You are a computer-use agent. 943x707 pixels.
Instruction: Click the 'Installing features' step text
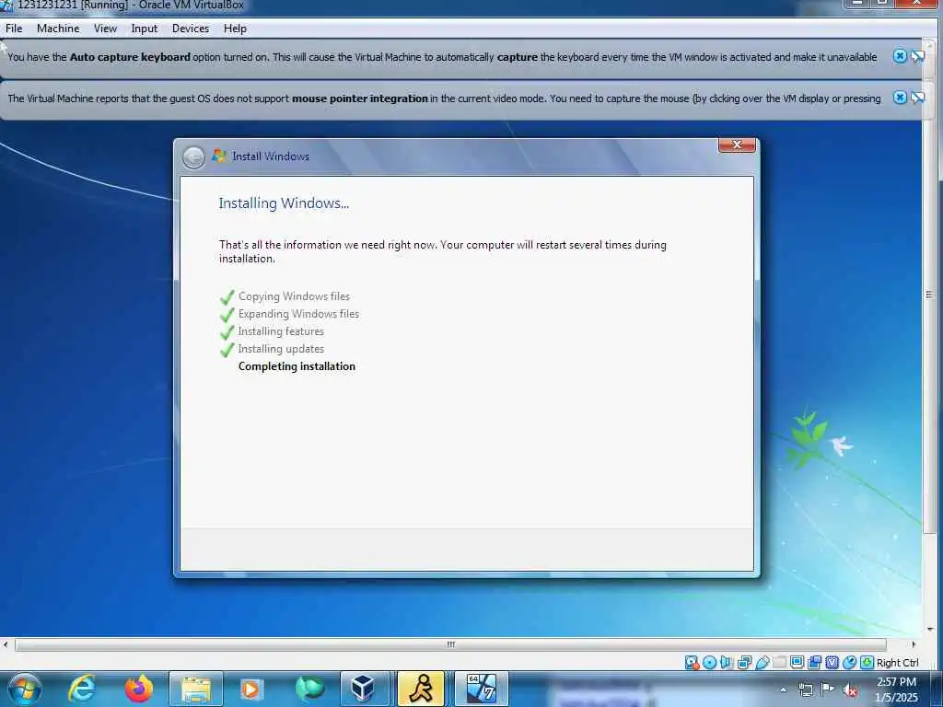281,331
